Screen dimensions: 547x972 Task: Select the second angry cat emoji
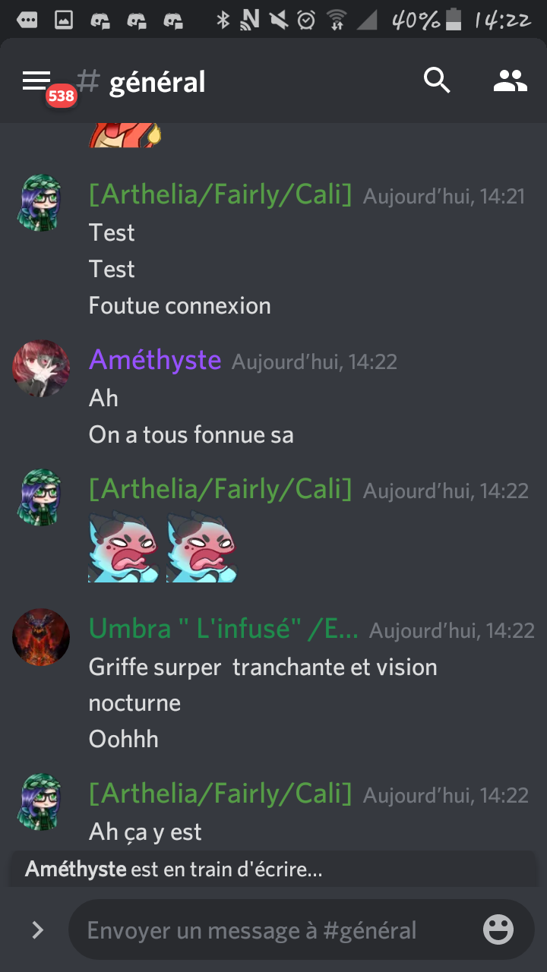tap(203, 548)
